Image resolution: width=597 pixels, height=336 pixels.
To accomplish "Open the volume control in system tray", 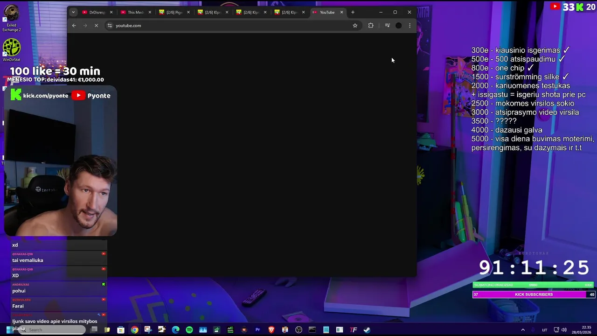I will click(564, 330).
